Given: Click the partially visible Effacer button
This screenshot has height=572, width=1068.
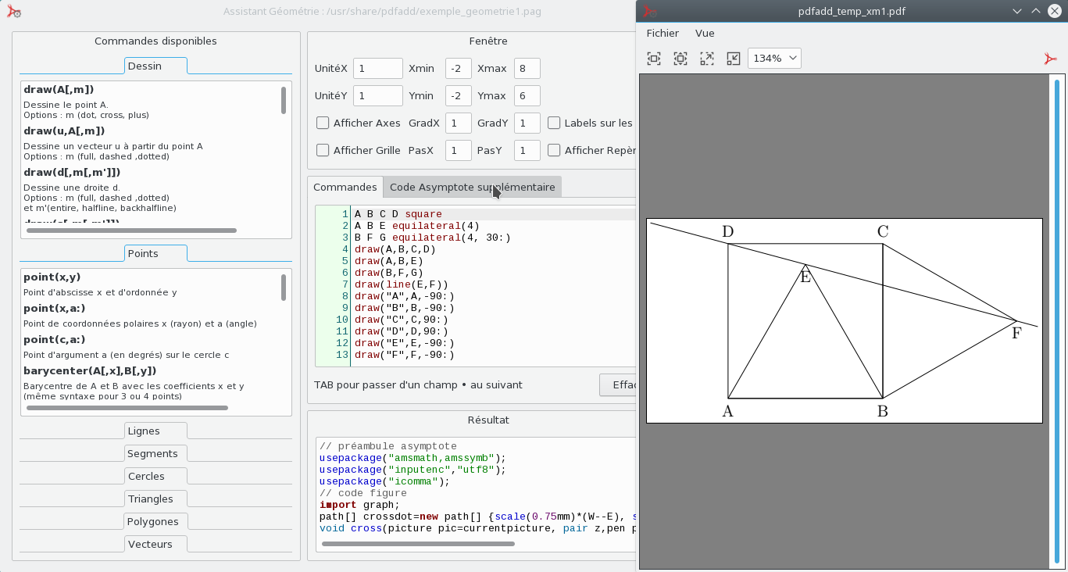Looking at the screenshot, I should coord(618,384).
